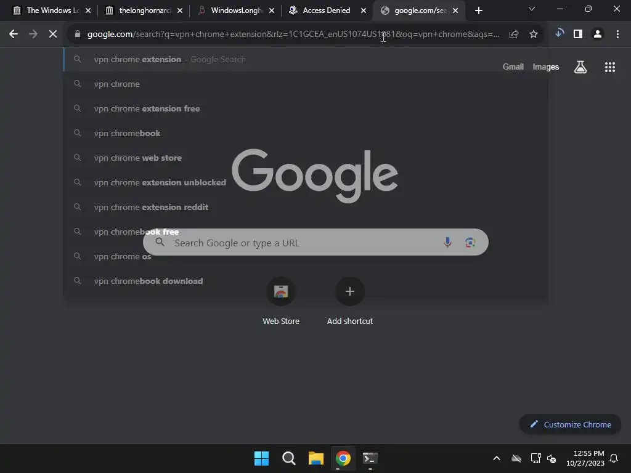Open the tab search dropdown arrow
Viewport: 631px width, 473px height.
pos(532,9)
